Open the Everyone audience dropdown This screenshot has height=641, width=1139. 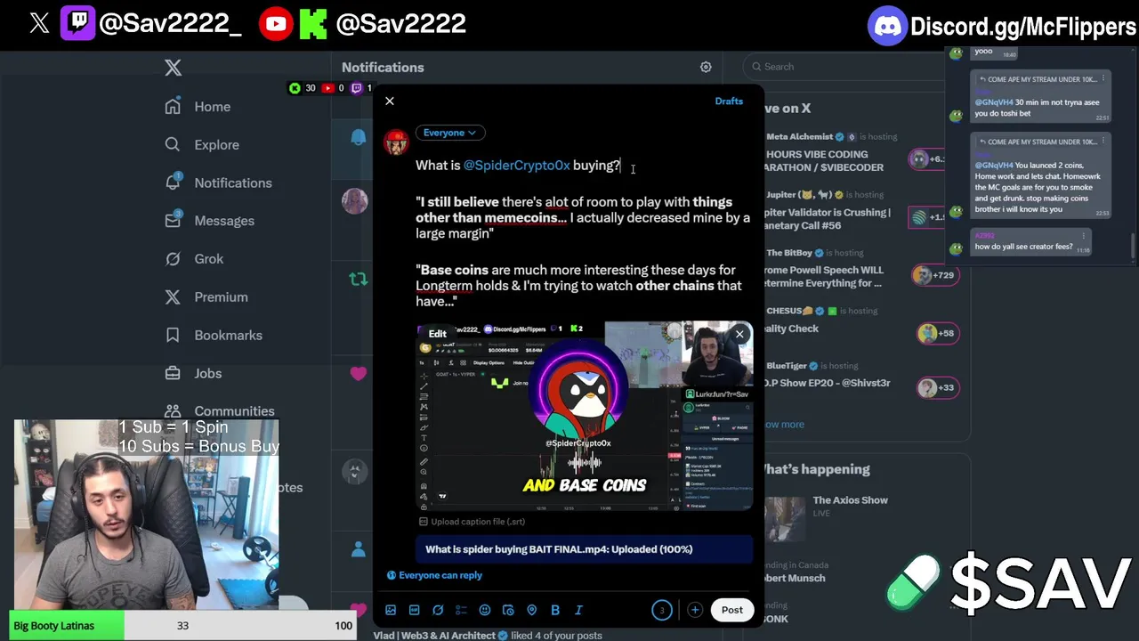449,133
